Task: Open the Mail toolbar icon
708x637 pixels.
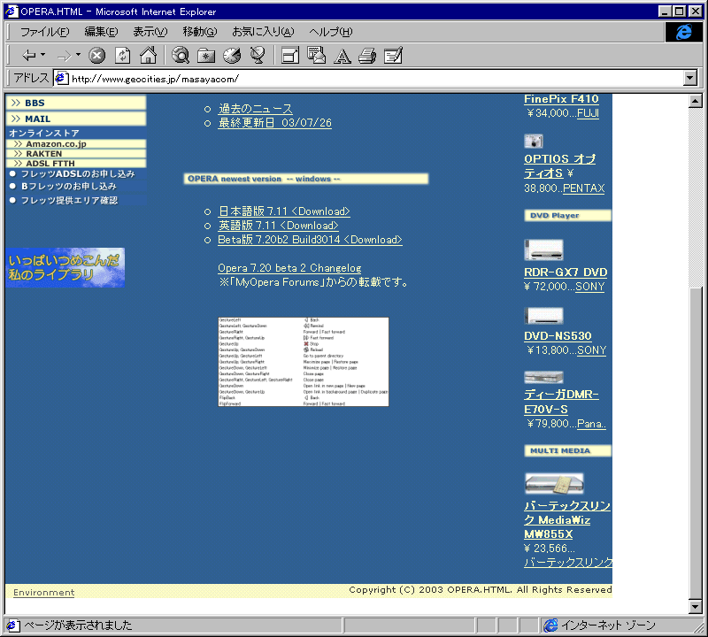Action: click(x=316, y=56)
